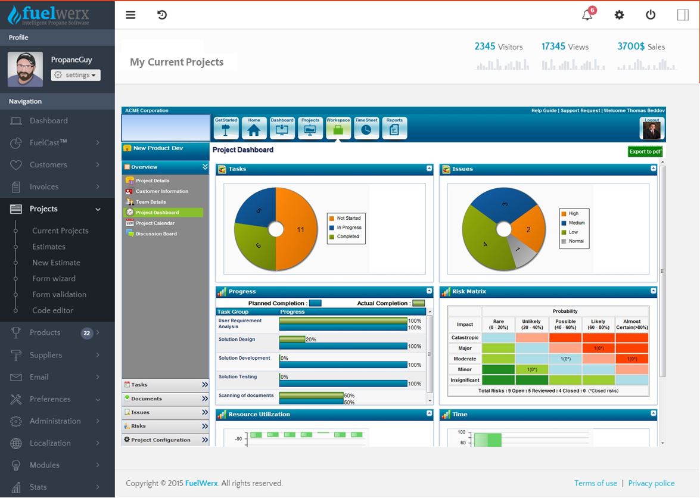700x498 pixels.
Task: Click the notifications bell icon
Action: pos(587,15)
